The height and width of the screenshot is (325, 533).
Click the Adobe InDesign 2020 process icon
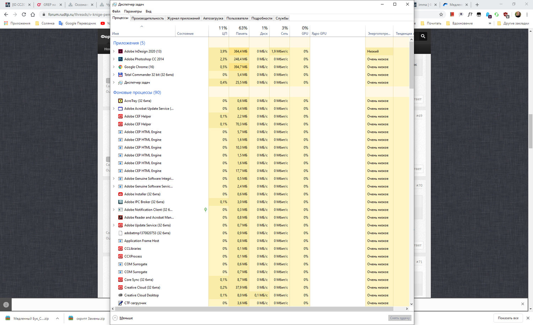(120, 52)
